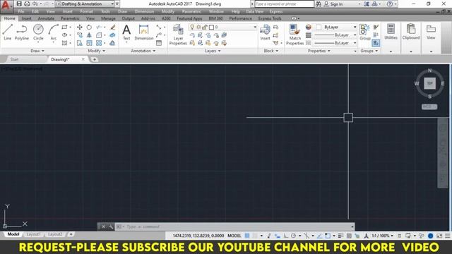Viewport: 452px width, 254px height.
Task: Open the ByLayer color dropdown
Action: click(x=336, y=27)
